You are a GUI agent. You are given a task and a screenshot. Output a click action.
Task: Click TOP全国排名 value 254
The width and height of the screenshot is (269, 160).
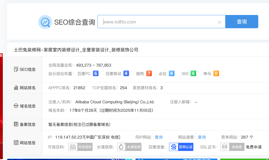(123, 88)
